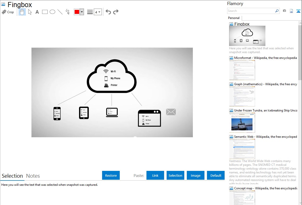Undo the last annotation
The width and height of the screenshot is (302, 205).
[108, 12]
